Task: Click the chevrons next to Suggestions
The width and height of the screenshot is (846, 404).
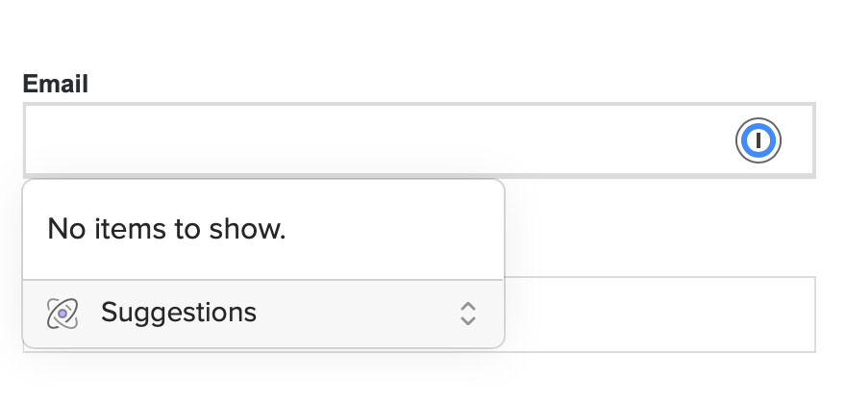Action: [x=468, y=314]
